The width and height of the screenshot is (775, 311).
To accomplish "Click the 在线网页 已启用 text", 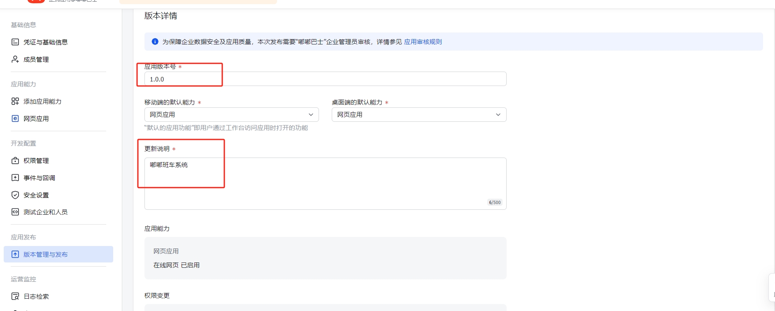I will [x=177, y=265].
